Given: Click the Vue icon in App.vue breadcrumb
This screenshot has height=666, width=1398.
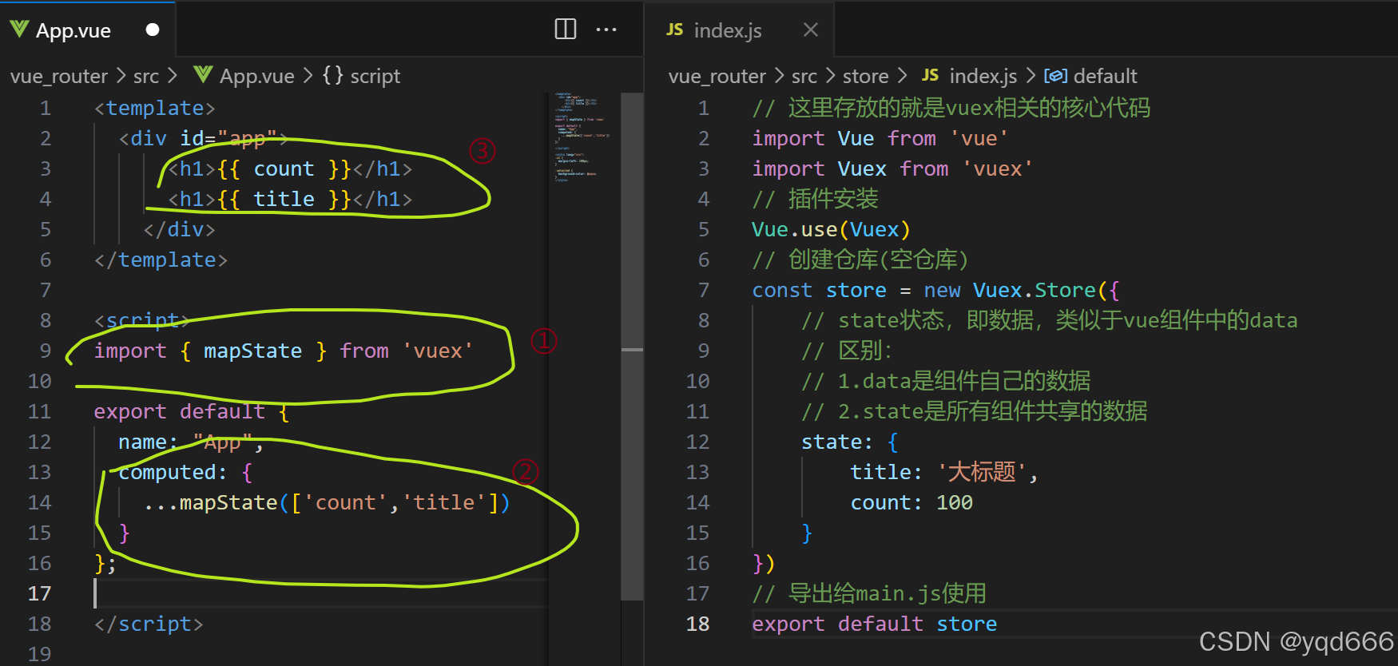Looking at the screenshot, I should click(x=203, y=75).
